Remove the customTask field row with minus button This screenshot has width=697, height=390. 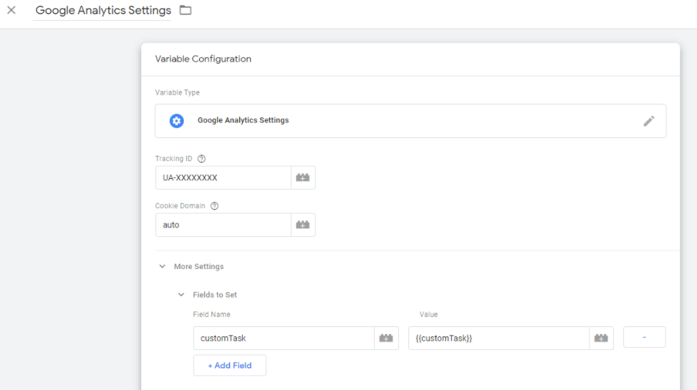click(644, 337)
